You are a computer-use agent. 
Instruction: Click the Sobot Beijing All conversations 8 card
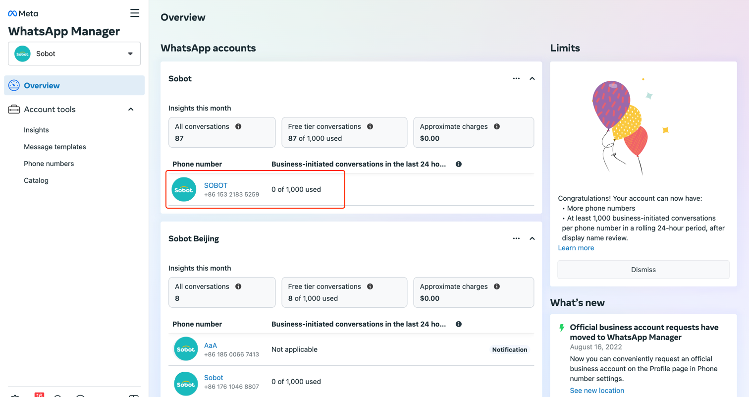point(222,292)
